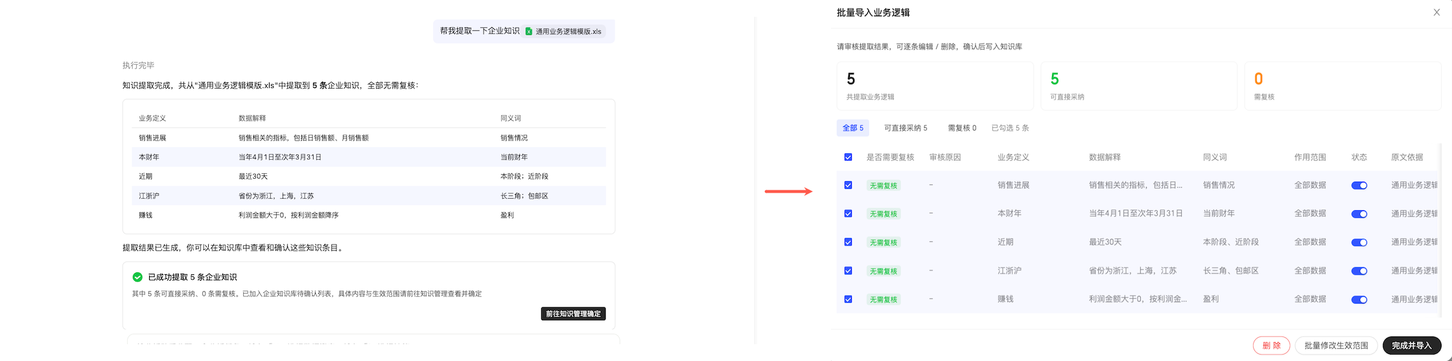Click 盈利 cell in import dialog
This screenshot has width=1452, height=361.
click(x=1211, y=299)
